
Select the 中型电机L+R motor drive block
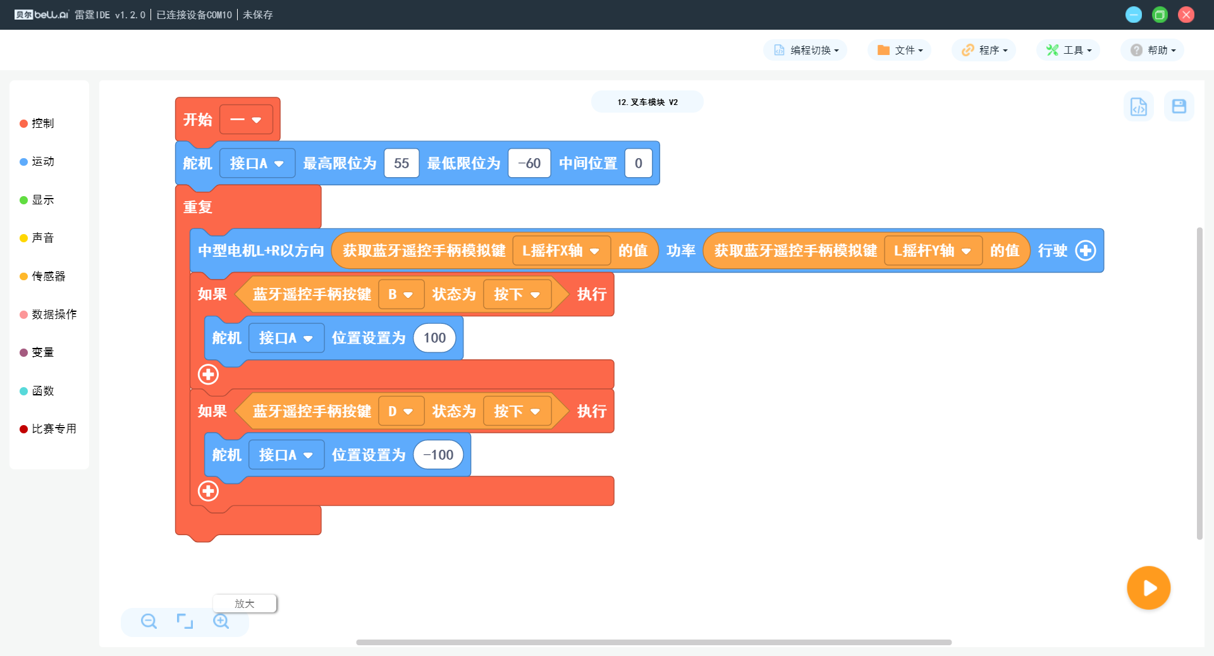[x=261, y=251]
